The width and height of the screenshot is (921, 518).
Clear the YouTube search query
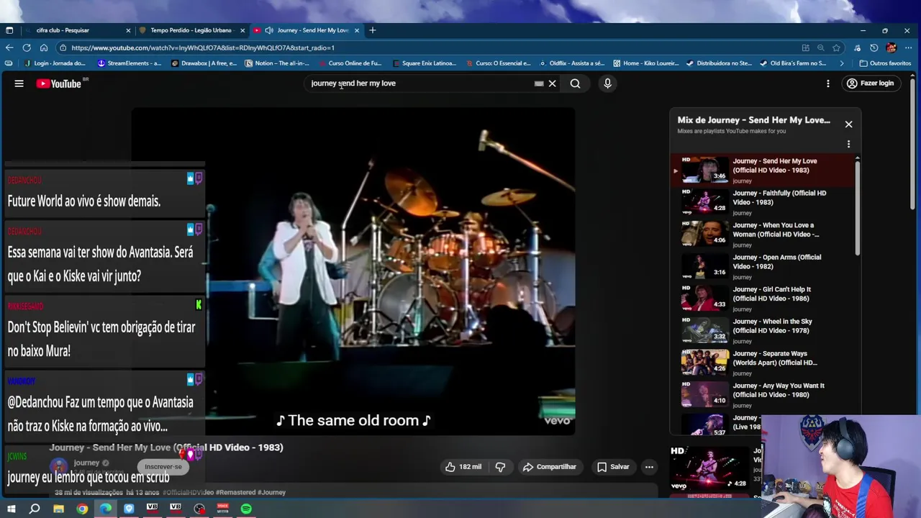(x=553, y=83)
